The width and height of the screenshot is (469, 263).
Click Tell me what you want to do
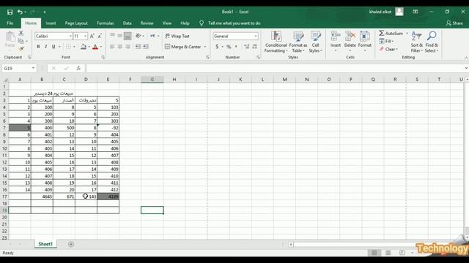pyautogui.click(x=234, y=23)
